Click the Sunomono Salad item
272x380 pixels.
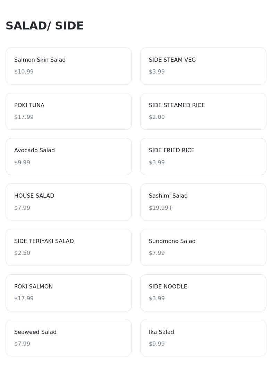click(203, 247)
